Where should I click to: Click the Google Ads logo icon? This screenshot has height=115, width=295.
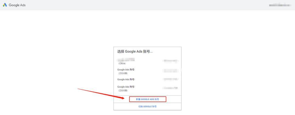point(5,5)
